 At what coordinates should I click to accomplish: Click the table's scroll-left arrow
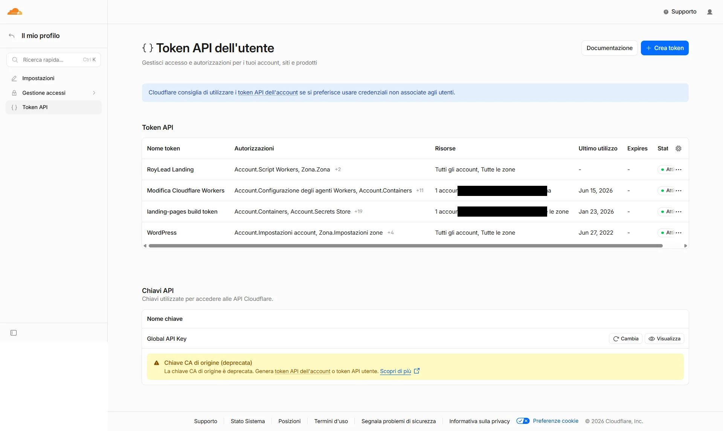point(145,246)
